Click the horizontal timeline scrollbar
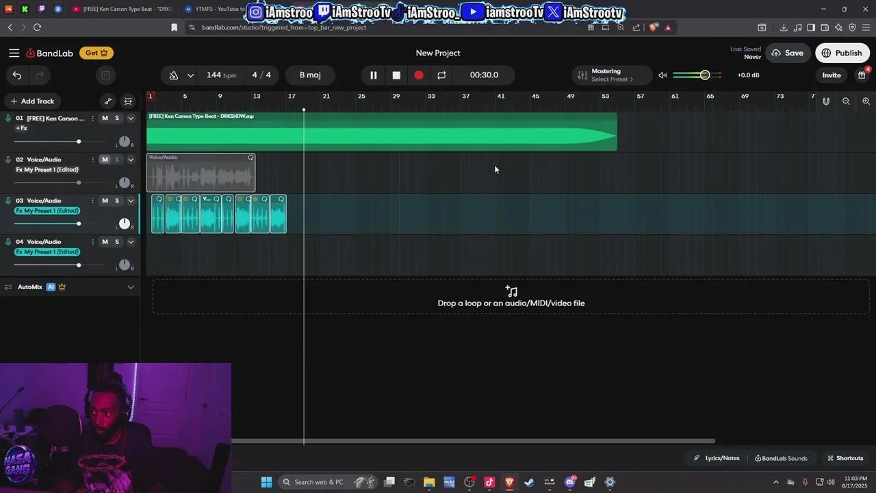876x493 pixels. click(x=474, y=441)
